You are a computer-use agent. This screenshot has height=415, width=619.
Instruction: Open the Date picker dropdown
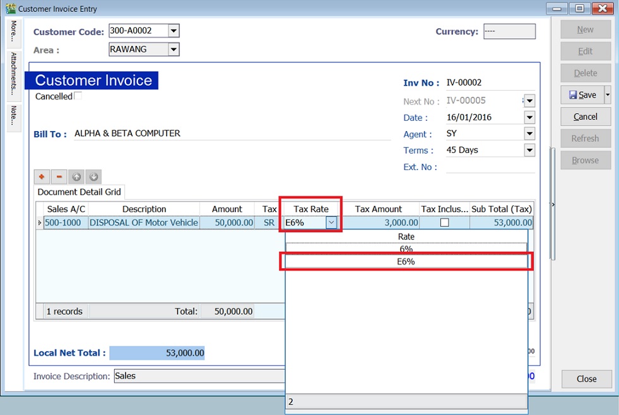point(529,118)
